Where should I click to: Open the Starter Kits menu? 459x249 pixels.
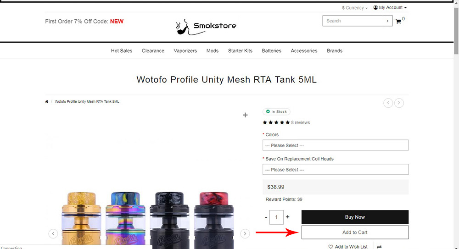pyautogui.click(x=240, y=51)
